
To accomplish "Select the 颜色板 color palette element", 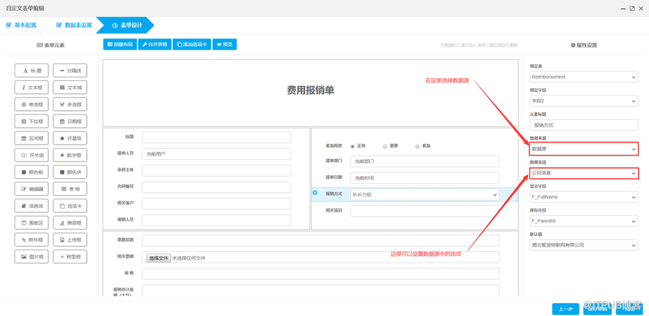I will point(31,172).
